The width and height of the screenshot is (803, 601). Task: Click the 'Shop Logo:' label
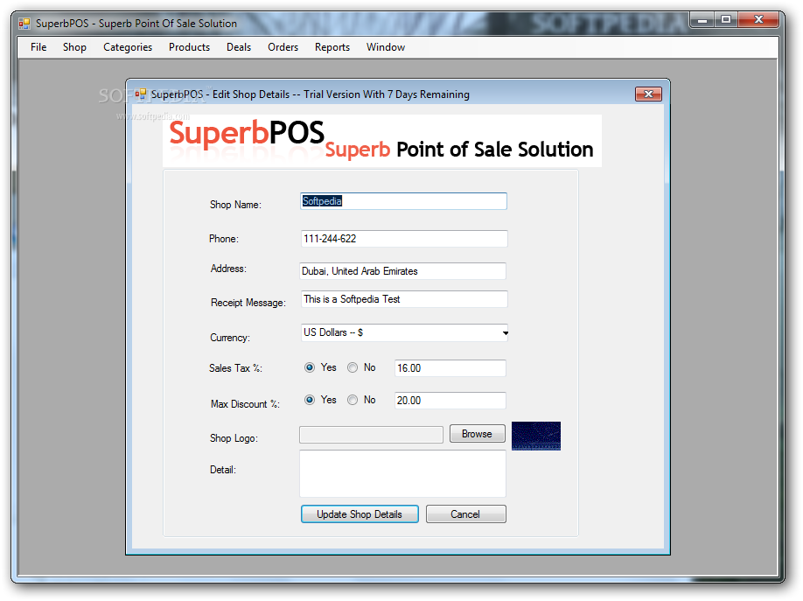tap(234, 438)
